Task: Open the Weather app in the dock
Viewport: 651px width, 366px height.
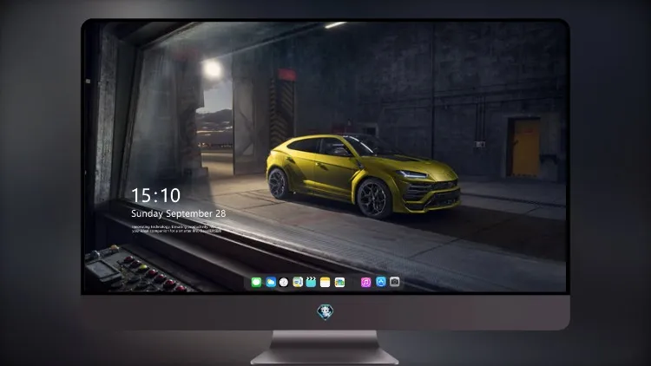Action: click(x=271, y=282)
